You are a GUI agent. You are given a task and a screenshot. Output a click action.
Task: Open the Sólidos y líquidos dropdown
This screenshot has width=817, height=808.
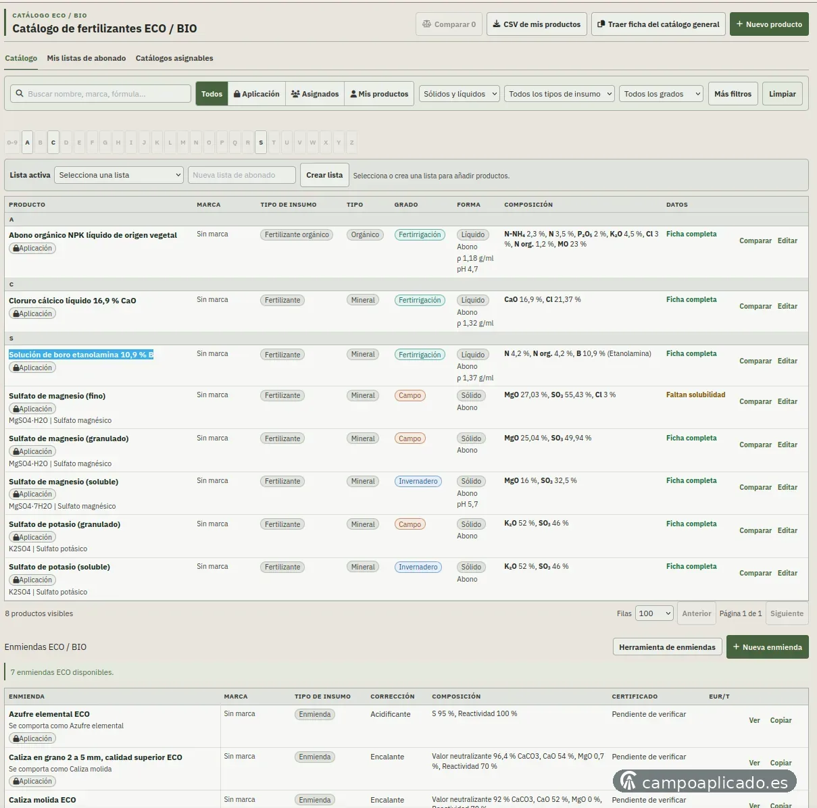click(x=460, y=94)
